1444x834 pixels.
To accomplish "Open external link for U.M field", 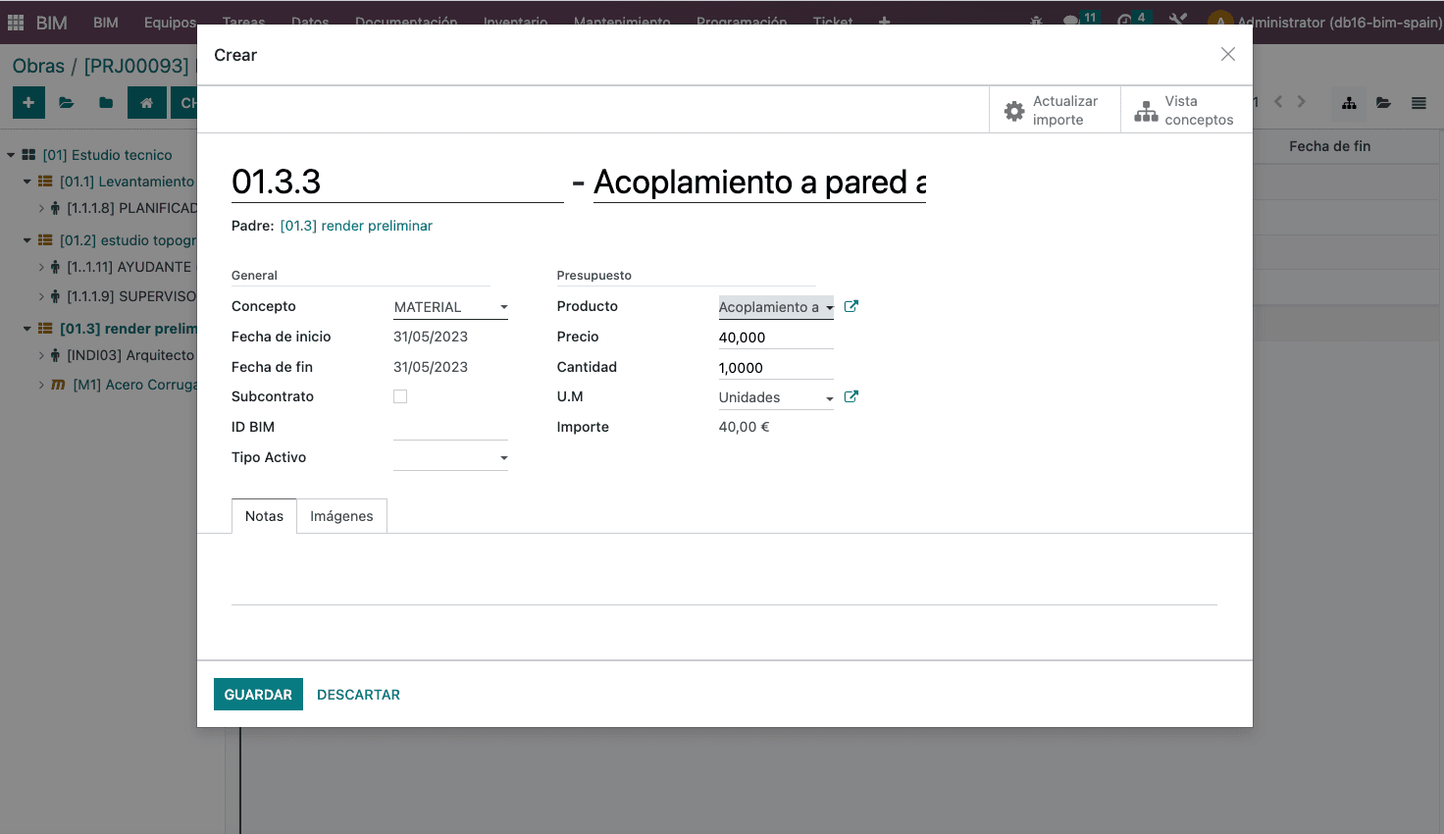I will pyautogui.click(x=851, y=396).
